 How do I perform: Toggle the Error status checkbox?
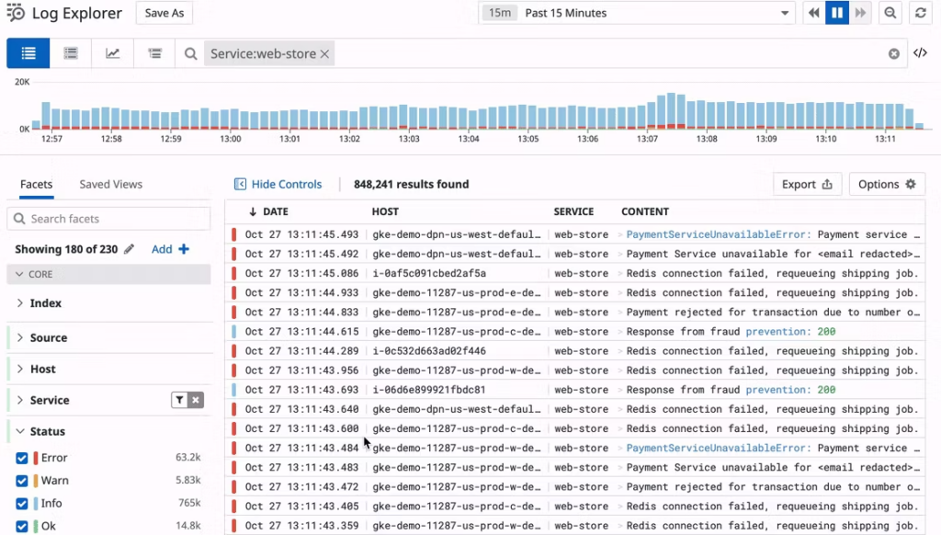[22, 458]
